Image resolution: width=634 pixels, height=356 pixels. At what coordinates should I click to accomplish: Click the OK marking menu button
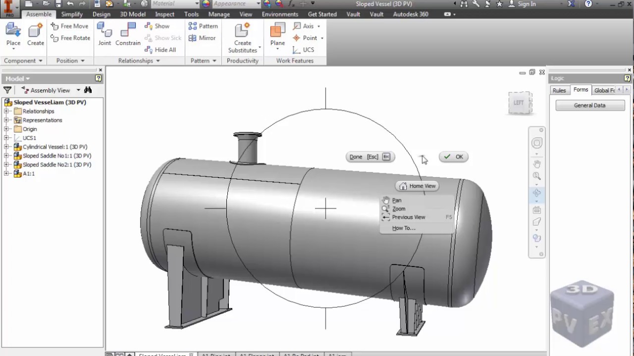[x=454, y=157]
